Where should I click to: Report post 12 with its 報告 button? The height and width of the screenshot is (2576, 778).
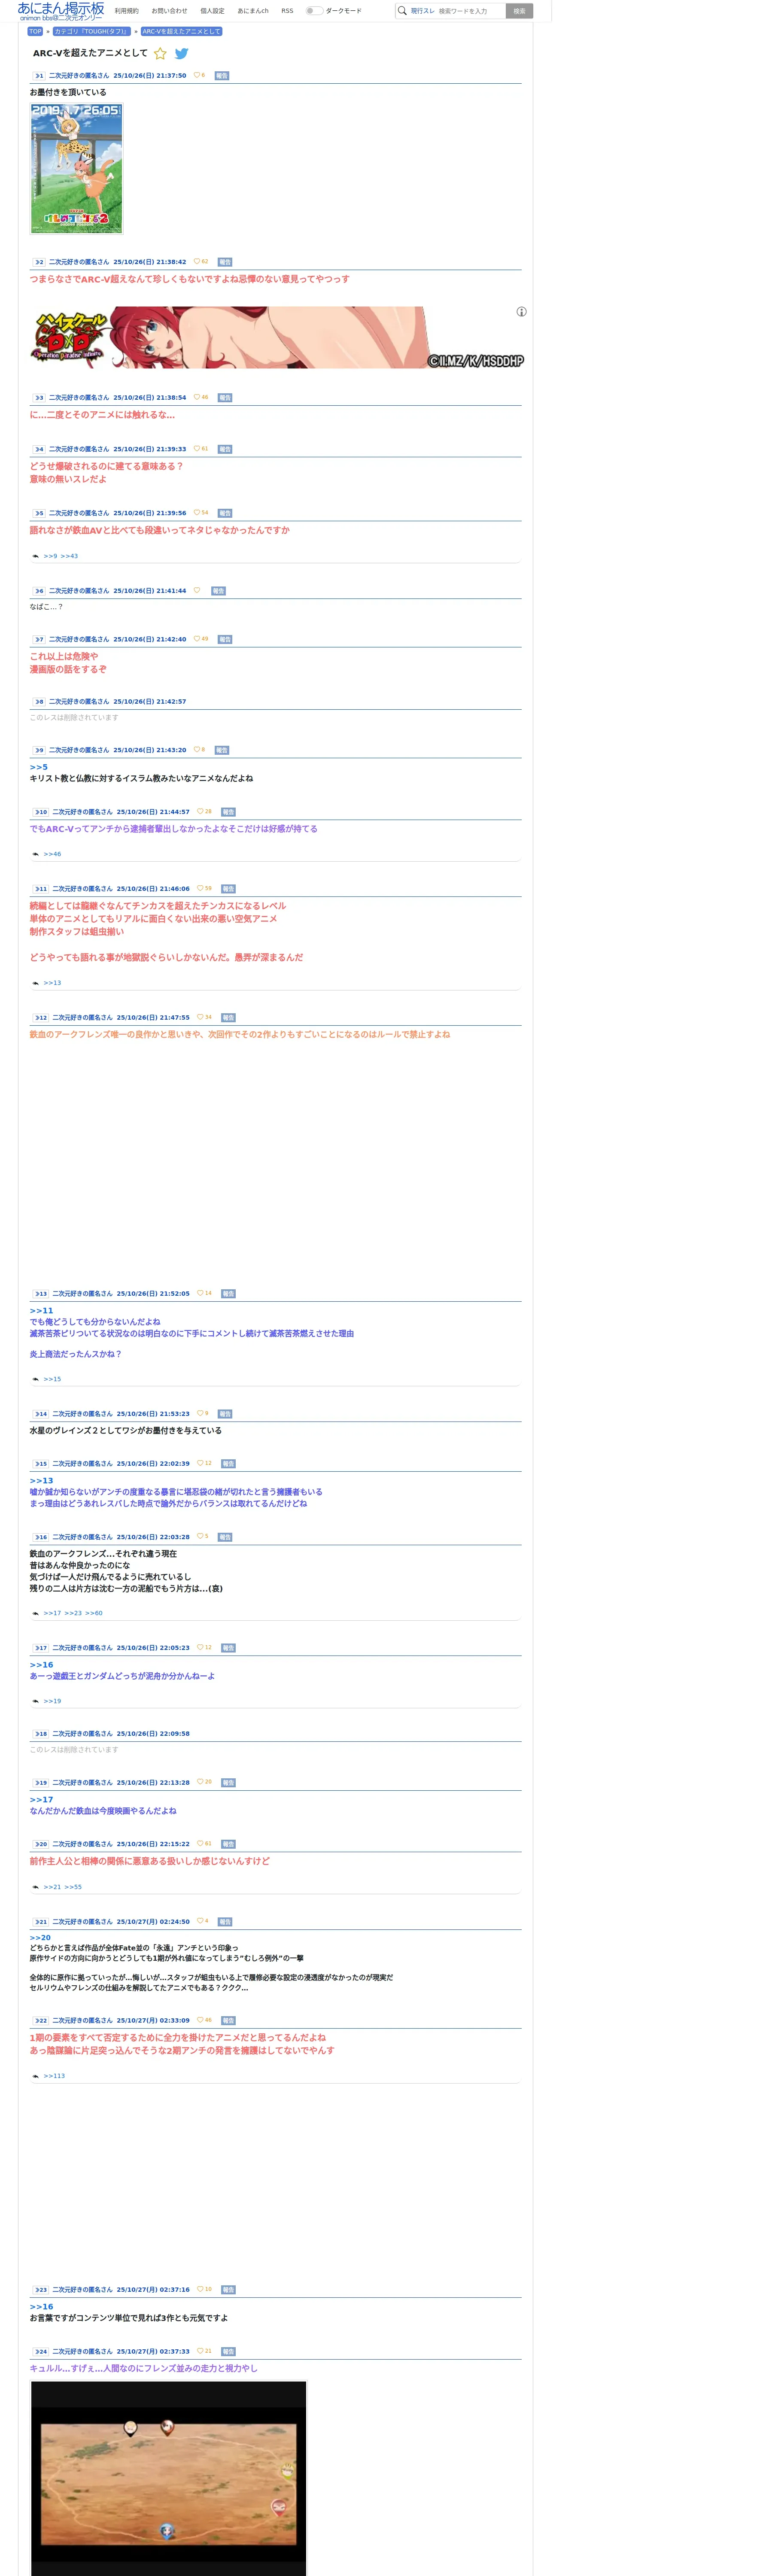[x=228, y=1018]
